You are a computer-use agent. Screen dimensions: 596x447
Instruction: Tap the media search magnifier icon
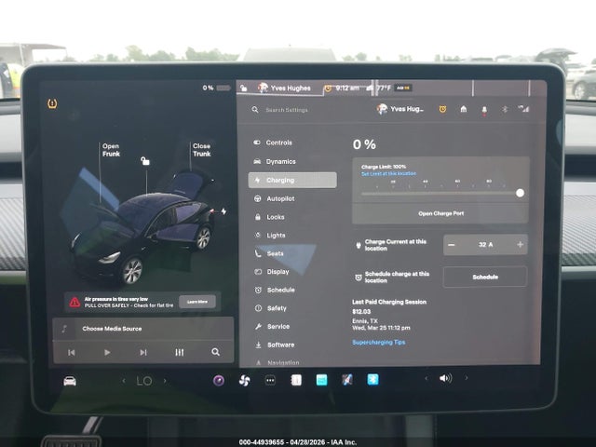(215, 352)
